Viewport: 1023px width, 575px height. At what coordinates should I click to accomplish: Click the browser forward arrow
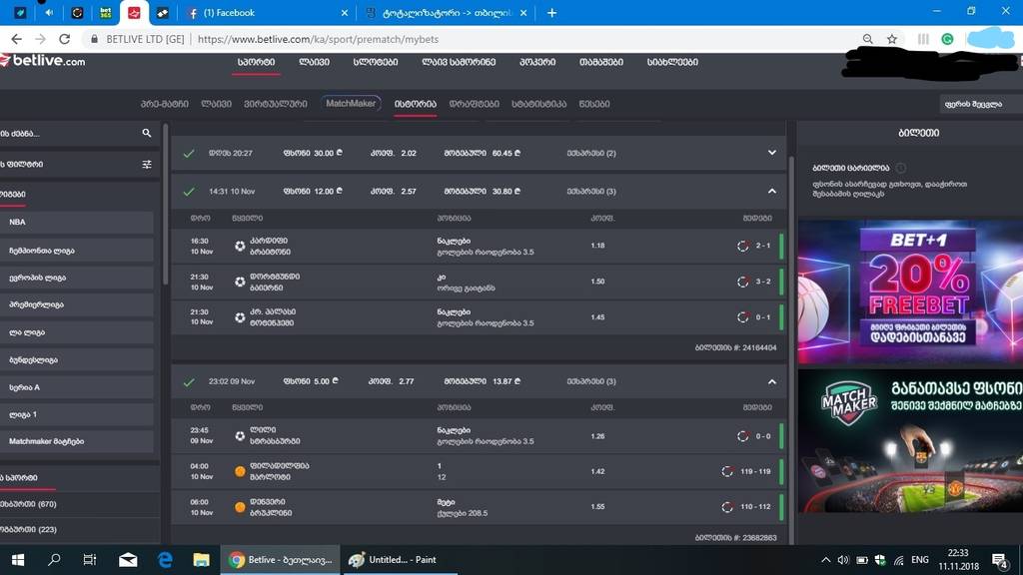coord(40,39)
